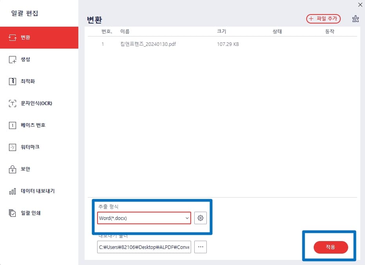The height and width of the screenshot is (265, 365).
Task: Click the 번호. column header
Action: (107, 31)
